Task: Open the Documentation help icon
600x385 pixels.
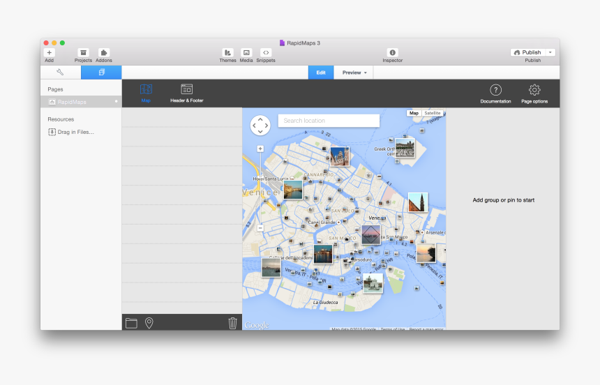Action: (x=495, y=93)
